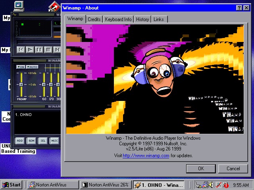Adjust the 310 Hz equalizer band slider

(58, 84)
